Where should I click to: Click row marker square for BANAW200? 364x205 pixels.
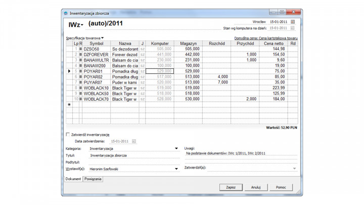80,66
